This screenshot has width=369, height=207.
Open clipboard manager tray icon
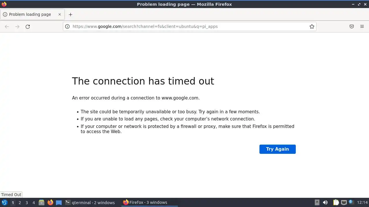pyautogui.click(x=336, y=202)
